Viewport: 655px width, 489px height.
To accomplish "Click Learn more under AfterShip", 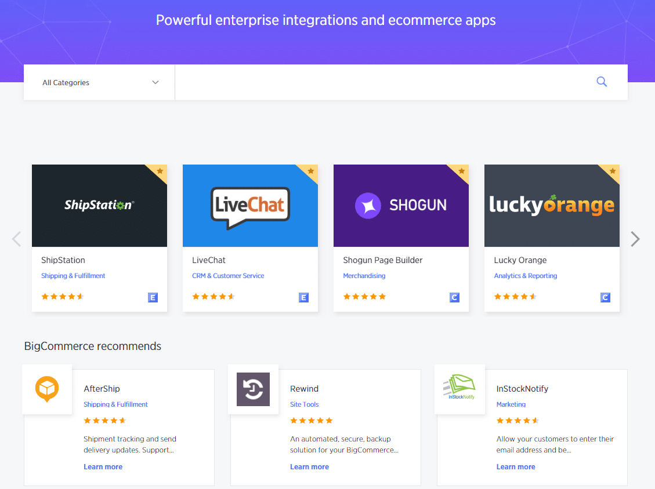I will pyautogui.click(x=103, y=467).
